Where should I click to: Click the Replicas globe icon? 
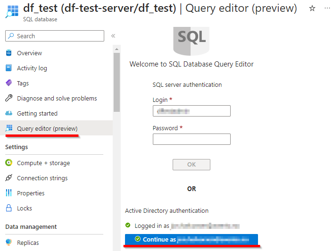click(8, 243)
